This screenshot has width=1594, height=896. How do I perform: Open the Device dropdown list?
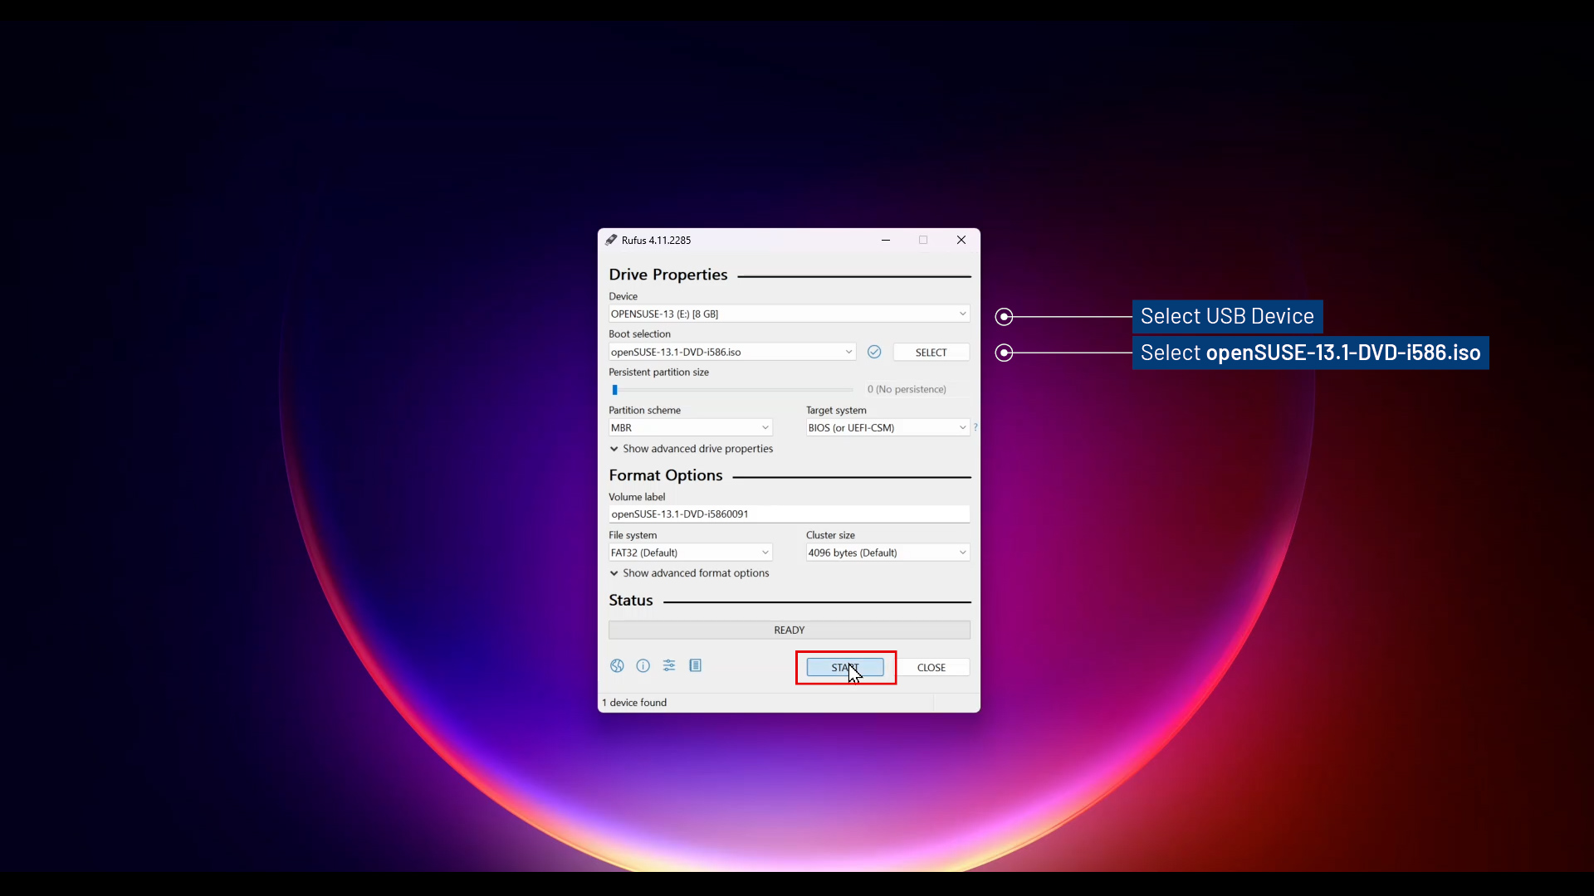(x=788, y=314)
